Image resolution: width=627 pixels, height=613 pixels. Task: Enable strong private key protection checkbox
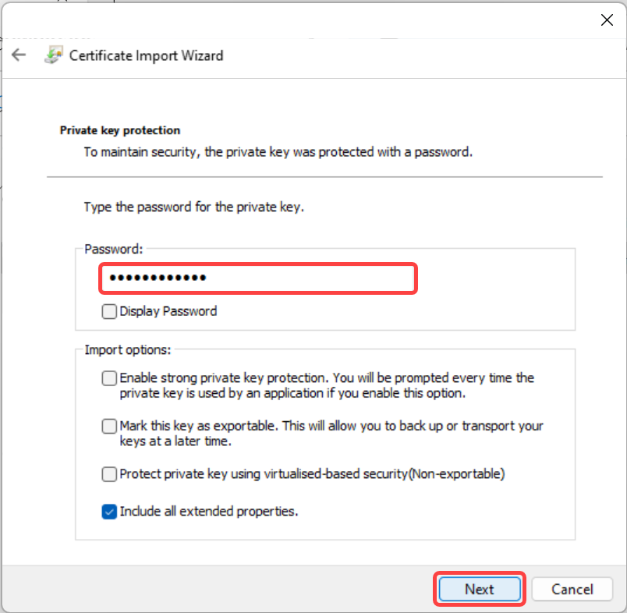click(x=109, y=378)
